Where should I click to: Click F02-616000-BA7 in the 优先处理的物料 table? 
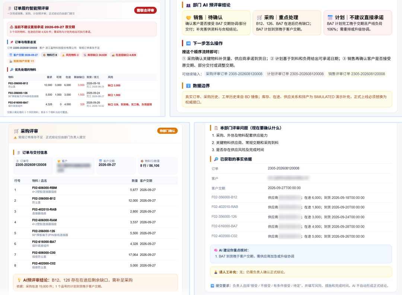click(x=19, y=103)
